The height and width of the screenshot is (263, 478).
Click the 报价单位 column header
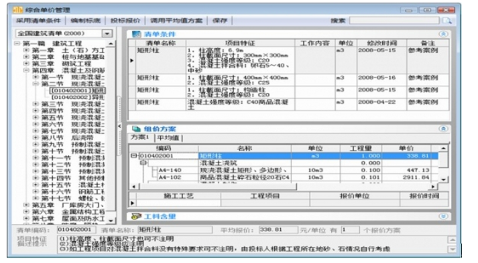(355, 195)
